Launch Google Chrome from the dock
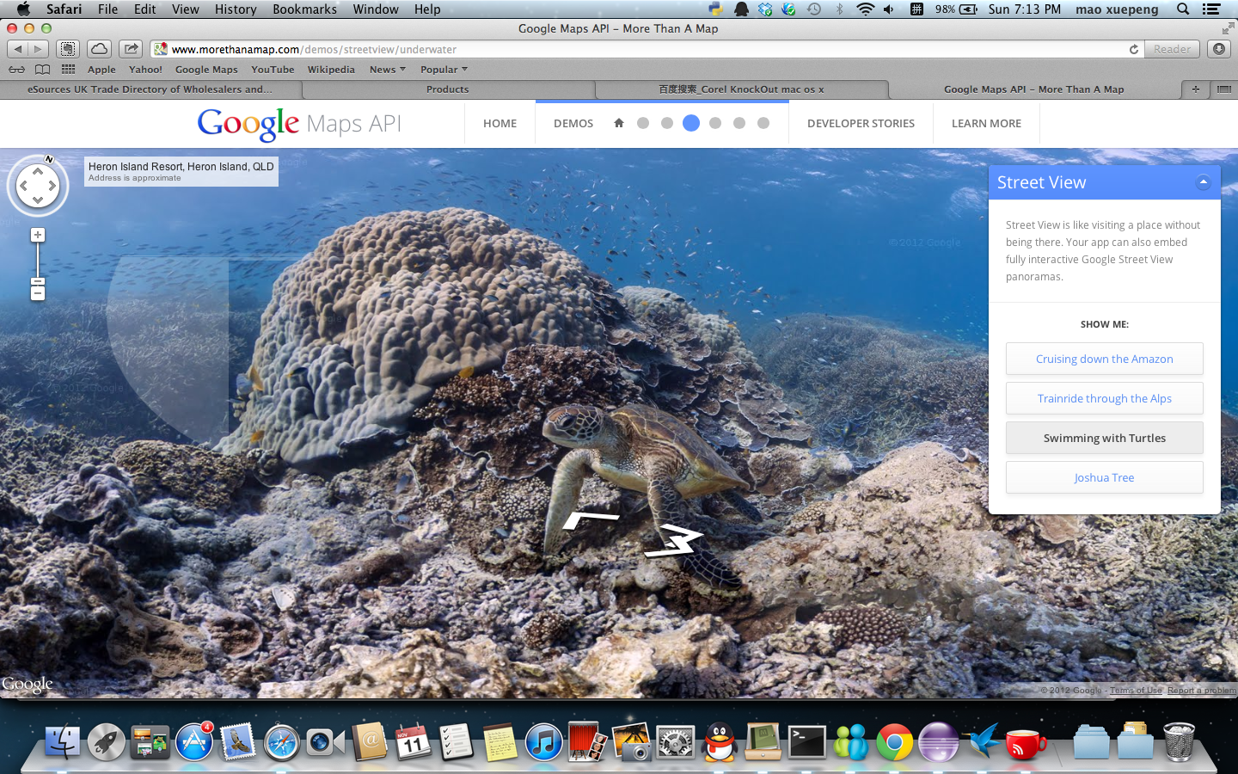 (894, 741)
